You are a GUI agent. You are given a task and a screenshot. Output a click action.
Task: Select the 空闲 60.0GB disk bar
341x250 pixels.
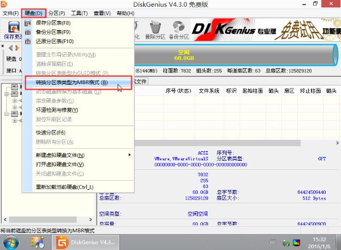click(236, 55)
